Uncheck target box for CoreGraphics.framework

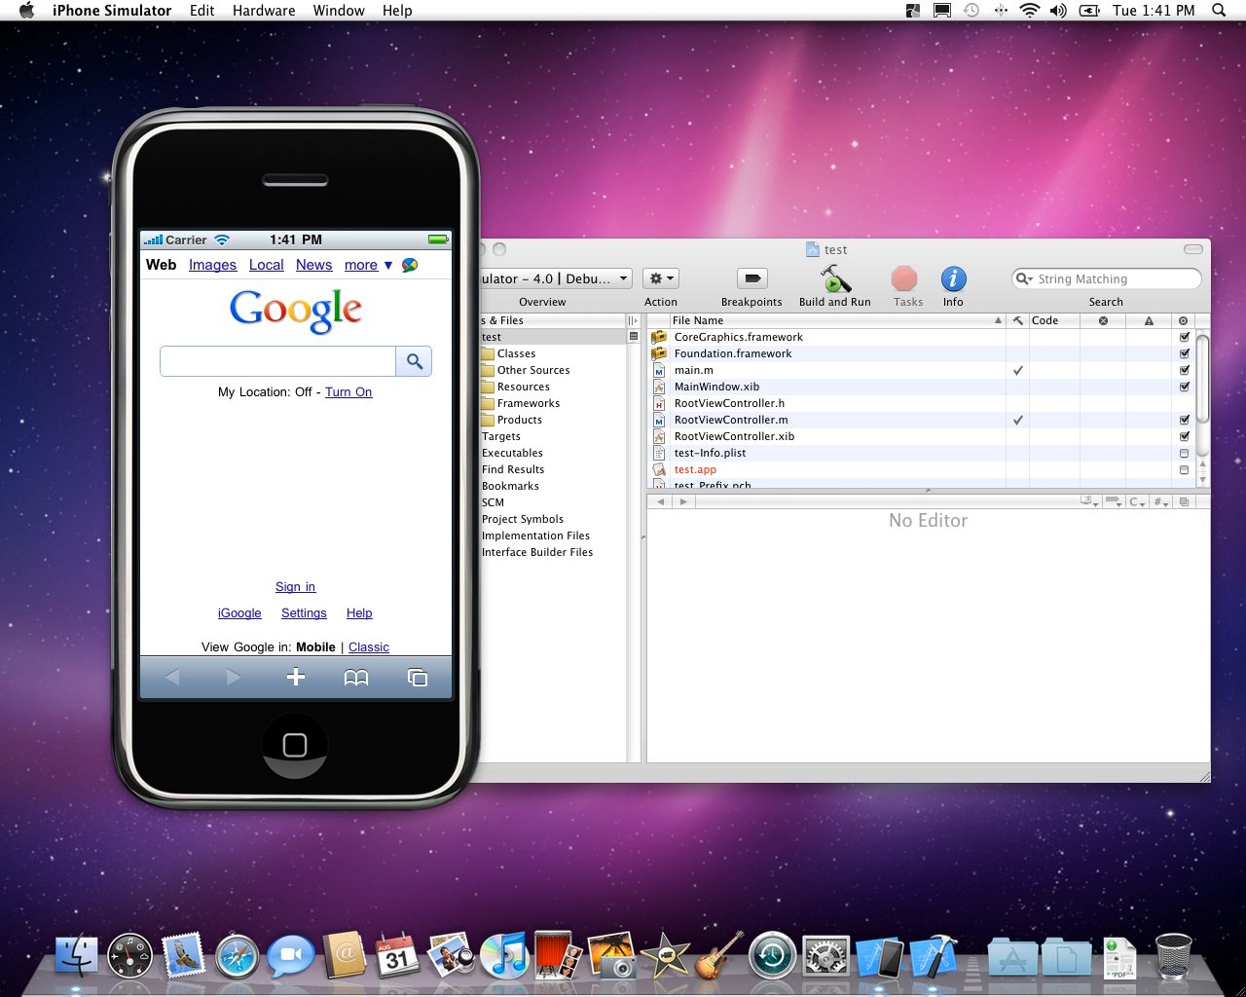coord(1184,337)
